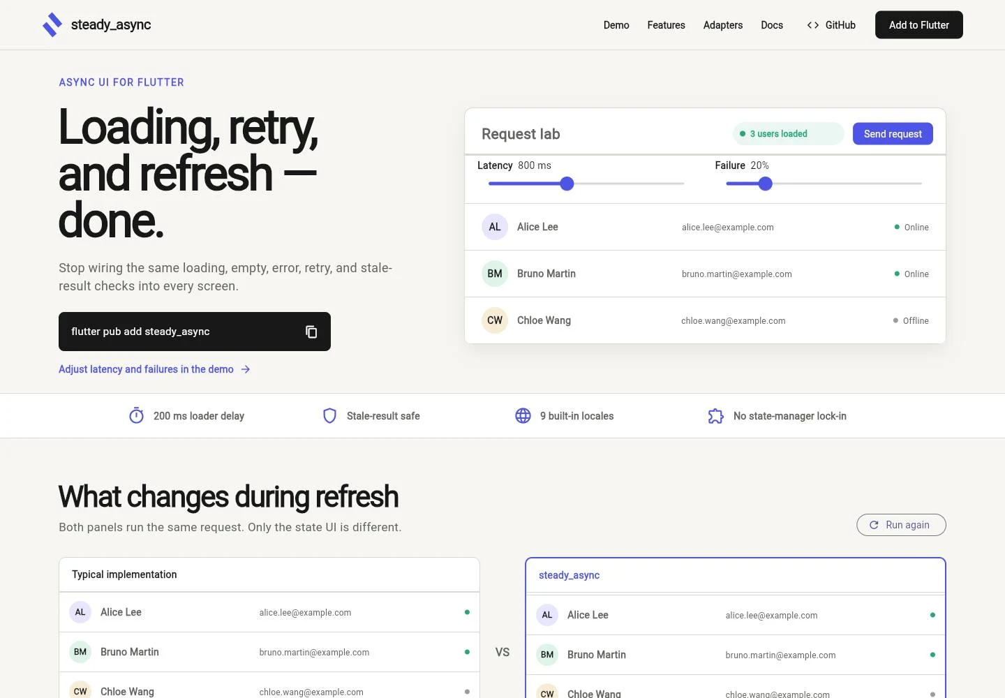Click Bruno Martin's BM avatar in Request lab

point(495,274)
